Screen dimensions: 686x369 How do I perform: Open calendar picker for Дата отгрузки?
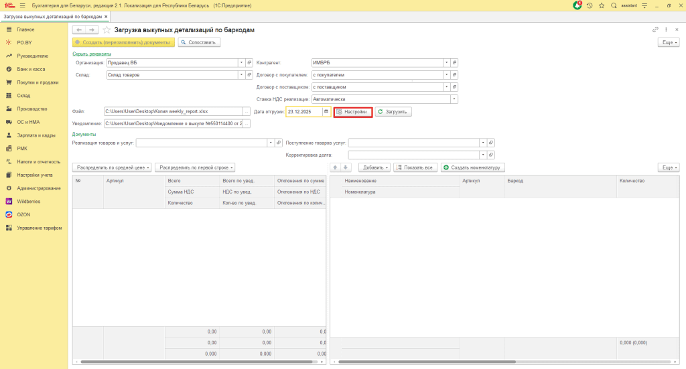coord(326,112)
